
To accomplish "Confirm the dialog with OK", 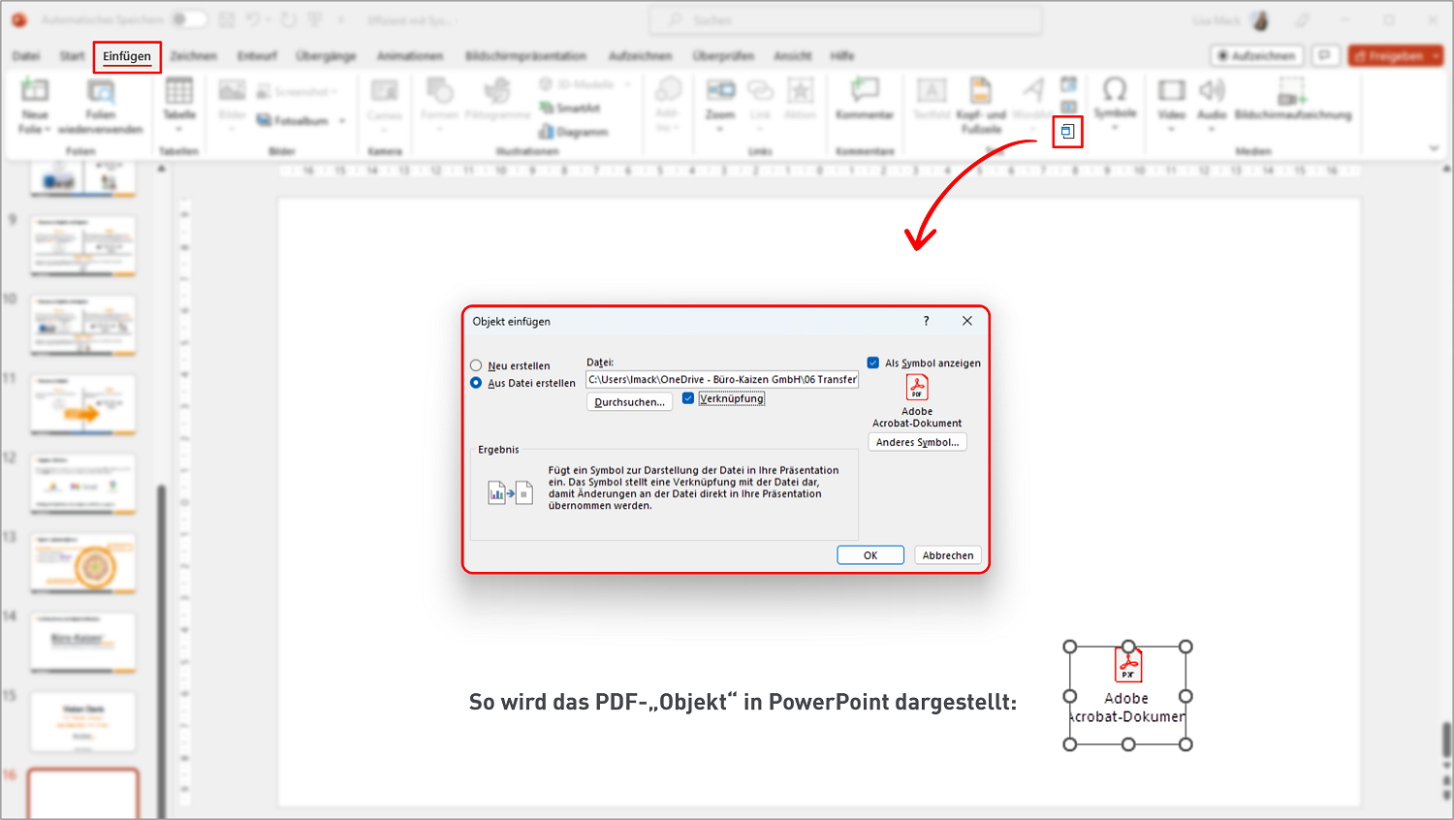I will [870, 555].
